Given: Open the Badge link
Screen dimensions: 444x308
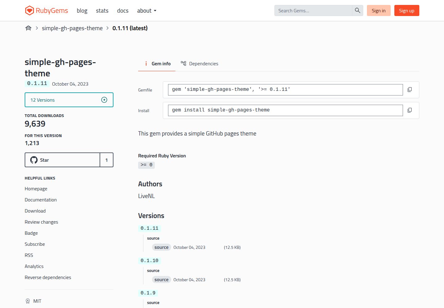Looking at the screenshot, I should pos(31,233).
